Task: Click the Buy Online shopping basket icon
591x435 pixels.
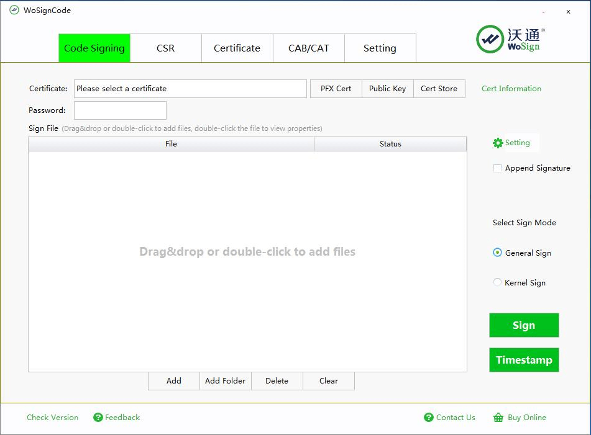Action: coord(498,418)
